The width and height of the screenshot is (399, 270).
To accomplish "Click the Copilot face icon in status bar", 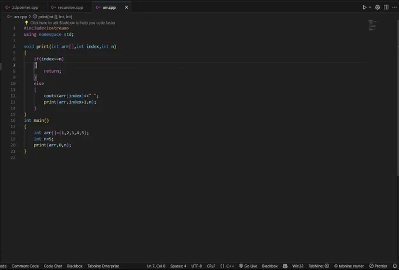I will 285,266.
